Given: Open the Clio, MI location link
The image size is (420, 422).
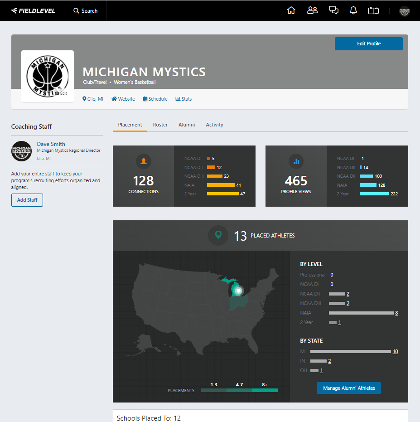Looking at the screenshot, I should click(x=93, y=99).
